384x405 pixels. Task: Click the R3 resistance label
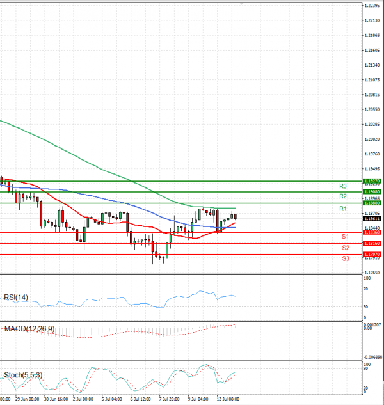(x=343, y=186)
